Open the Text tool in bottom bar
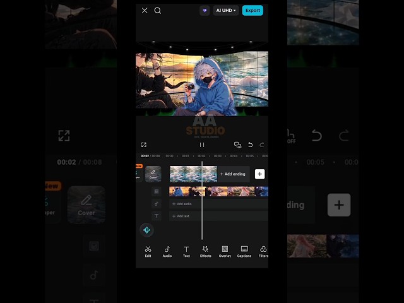 (186, 251)
